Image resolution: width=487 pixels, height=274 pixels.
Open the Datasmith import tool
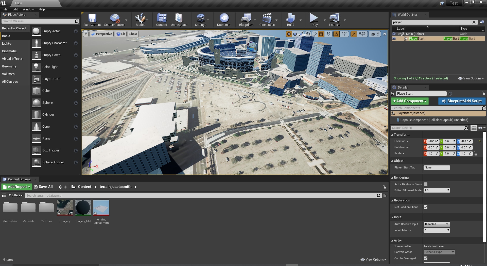point(224,20)
